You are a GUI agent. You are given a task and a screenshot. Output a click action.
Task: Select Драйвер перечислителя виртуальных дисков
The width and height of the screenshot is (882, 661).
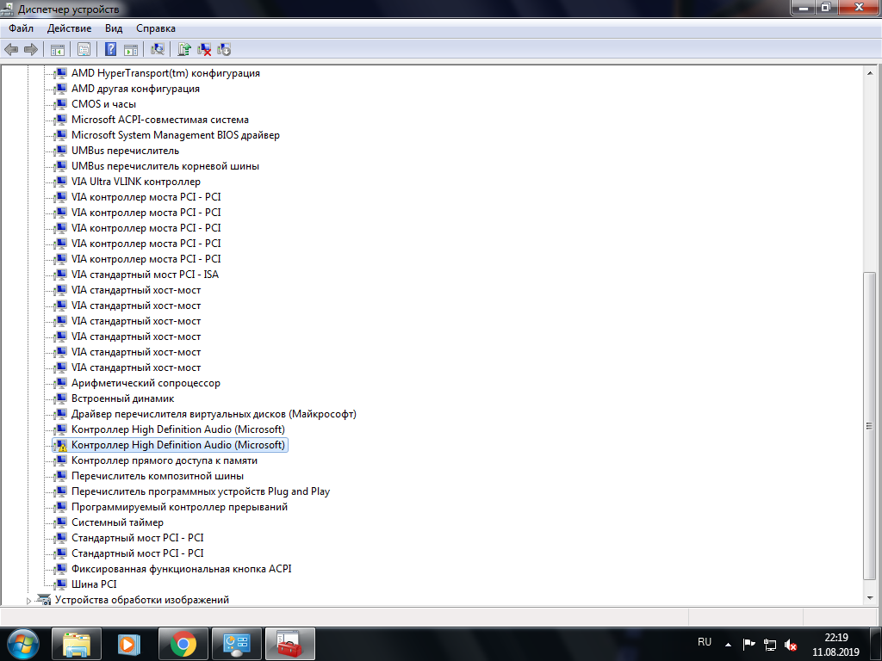tap(214, 414)
